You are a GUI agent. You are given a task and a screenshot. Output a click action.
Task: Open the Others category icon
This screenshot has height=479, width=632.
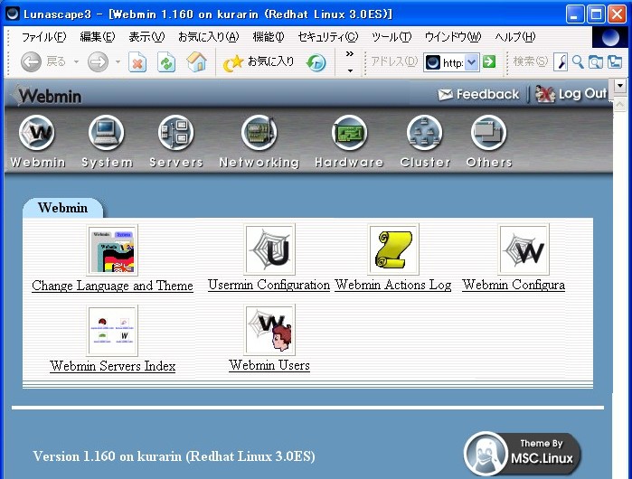(x=488, y=133)
